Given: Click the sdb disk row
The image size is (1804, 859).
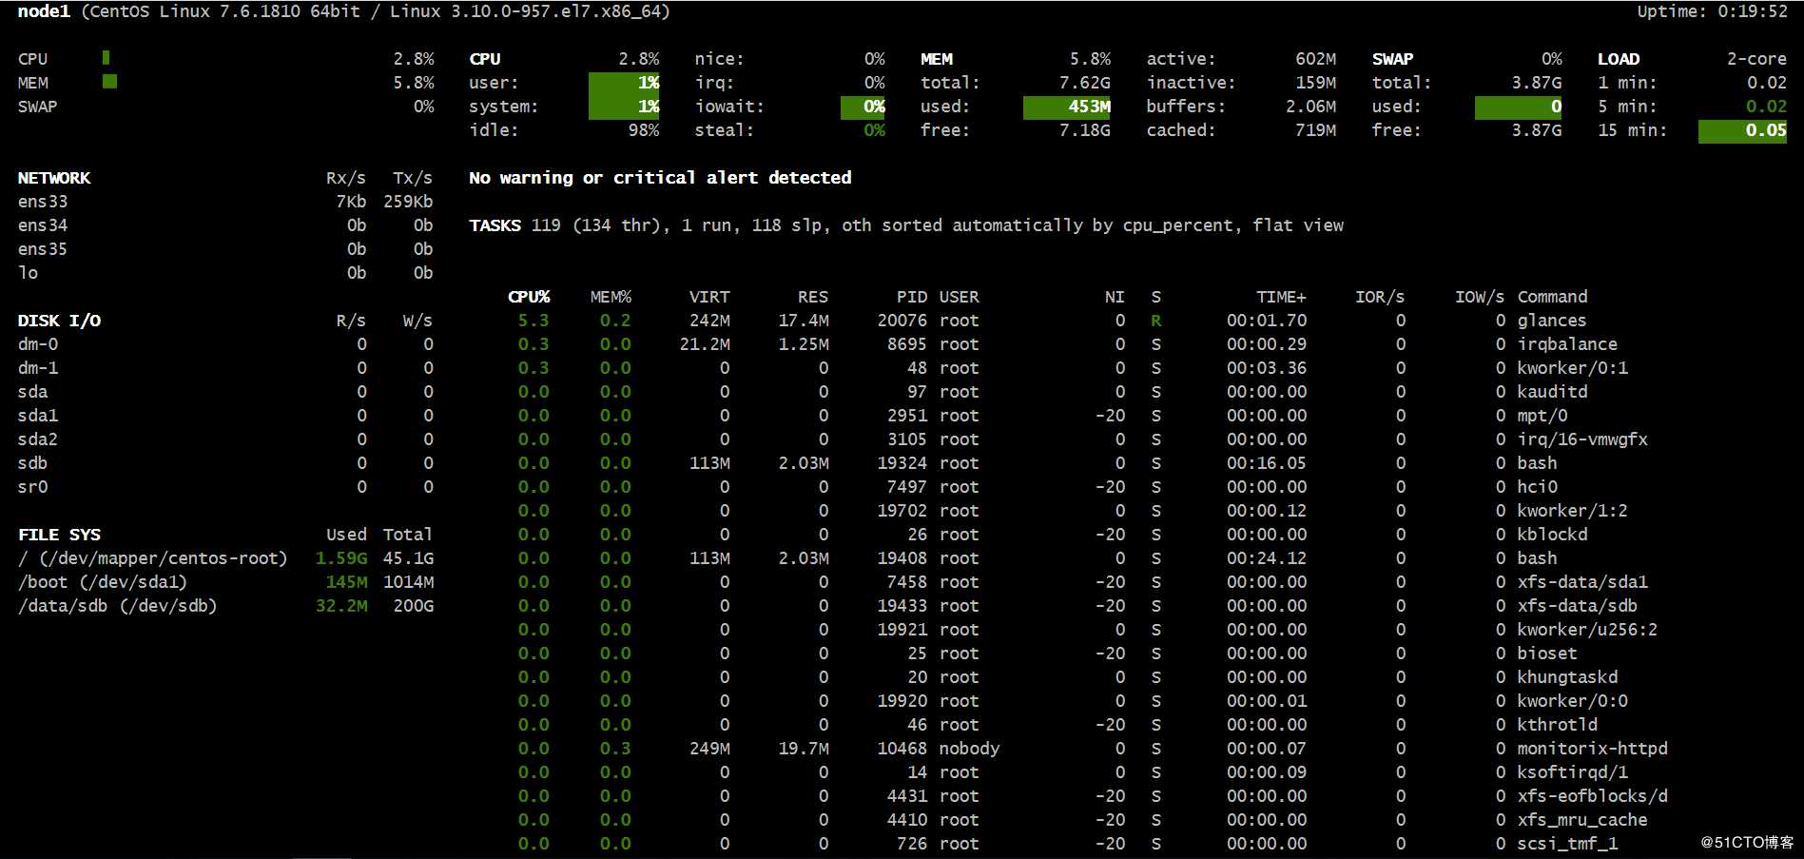Looking at the screenshot, I should pos(225,463).
